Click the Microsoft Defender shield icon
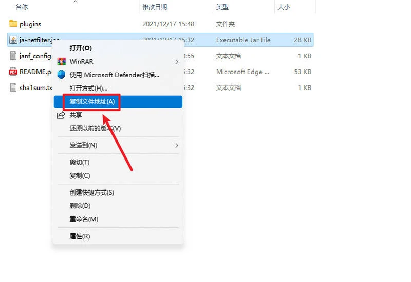The image size is (411, 282). point(61,75)
